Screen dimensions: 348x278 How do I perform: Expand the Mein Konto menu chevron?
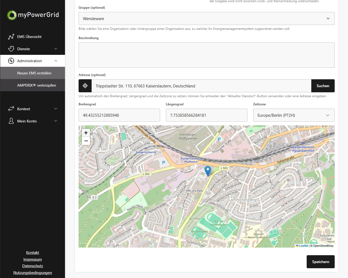[x=56, y=121]
